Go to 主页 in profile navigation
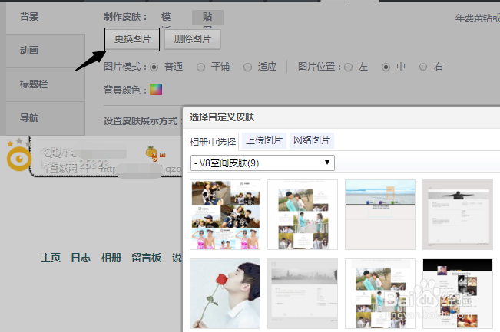Screen dimensions: 500x332 (x=51, y=258)
